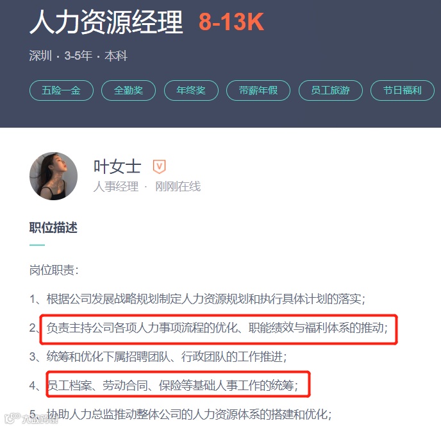The height and width of the screenshot is (428, 441).
Task: Click the red-boxed 员工档案 duty line
Action: [x=172, y=385]
